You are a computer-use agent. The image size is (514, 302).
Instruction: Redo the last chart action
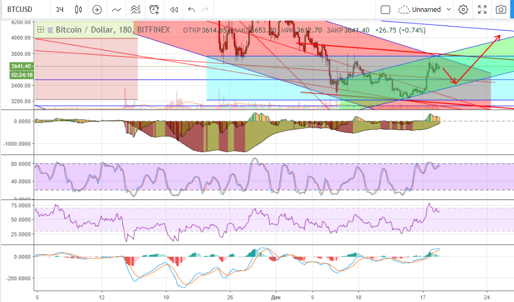204,9
